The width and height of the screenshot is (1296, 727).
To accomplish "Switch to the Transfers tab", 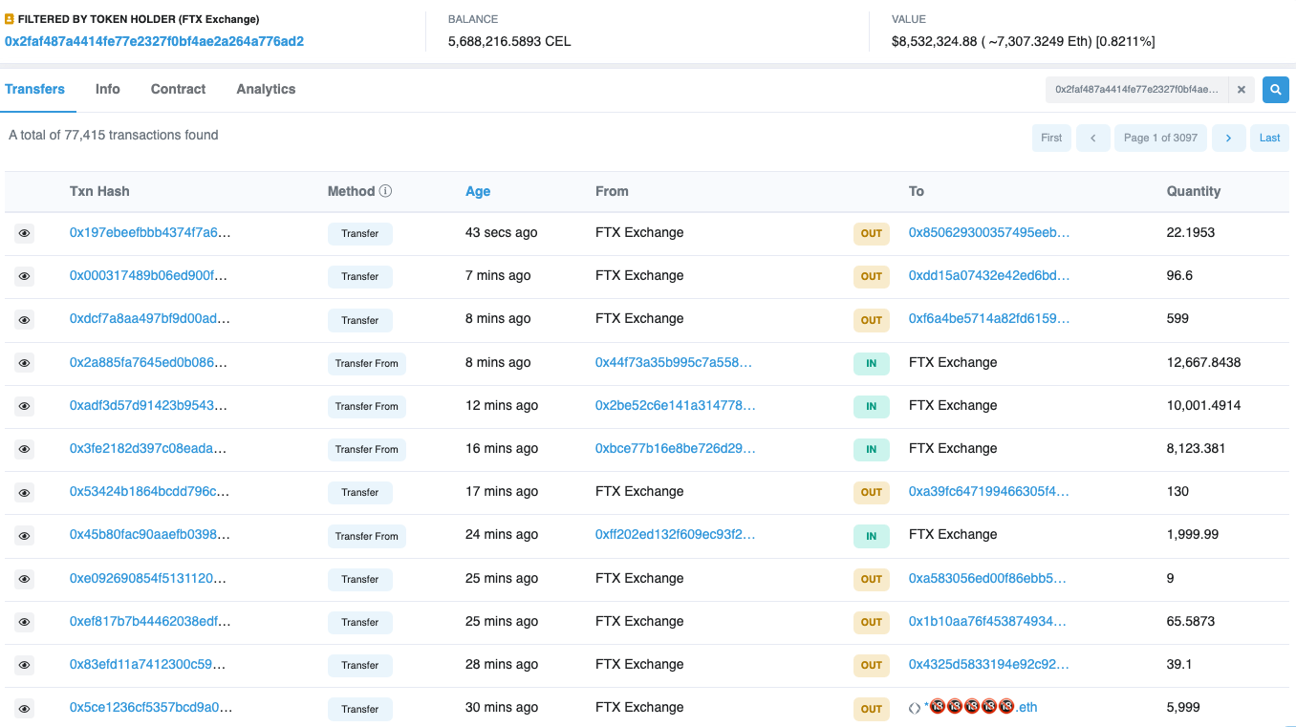I will pos(34,89).
